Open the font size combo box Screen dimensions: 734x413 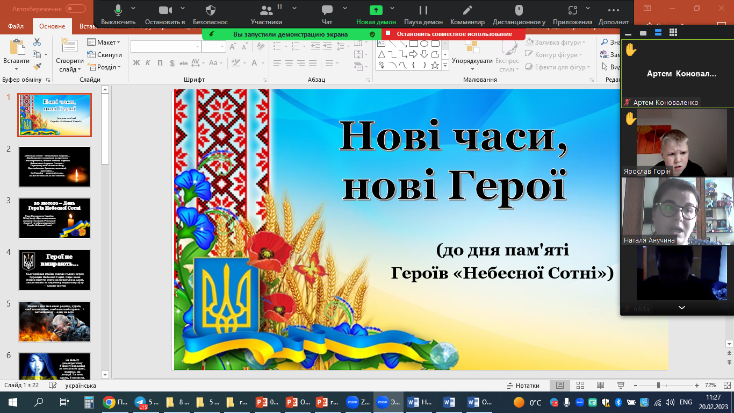tap(214, 47)
